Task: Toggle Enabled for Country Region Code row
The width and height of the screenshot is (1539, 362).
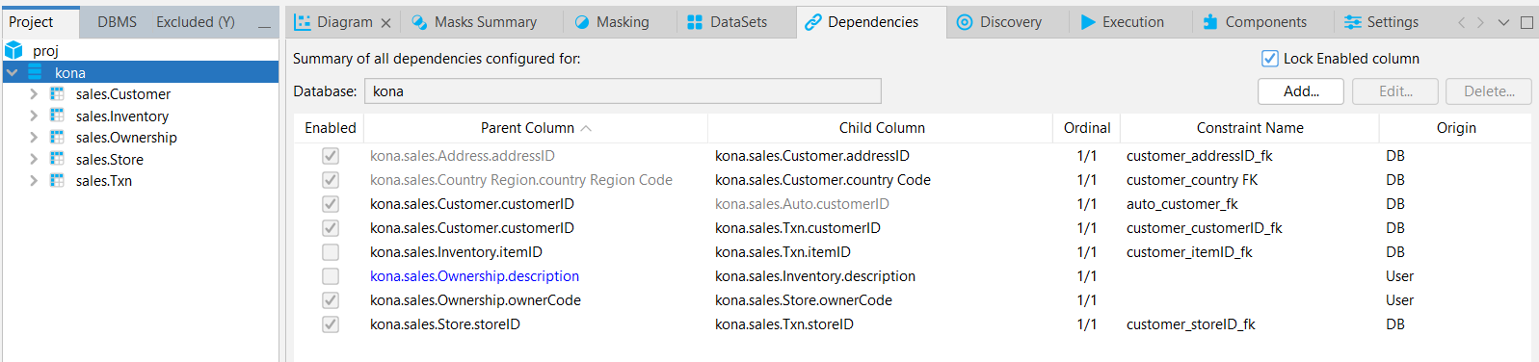Action: pos(331,180)
